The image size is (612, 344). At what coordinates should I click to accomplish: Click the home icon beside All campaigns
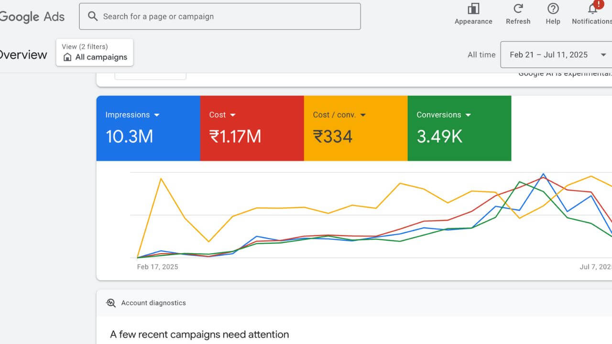pyautogui.click(x=67, y=57)
